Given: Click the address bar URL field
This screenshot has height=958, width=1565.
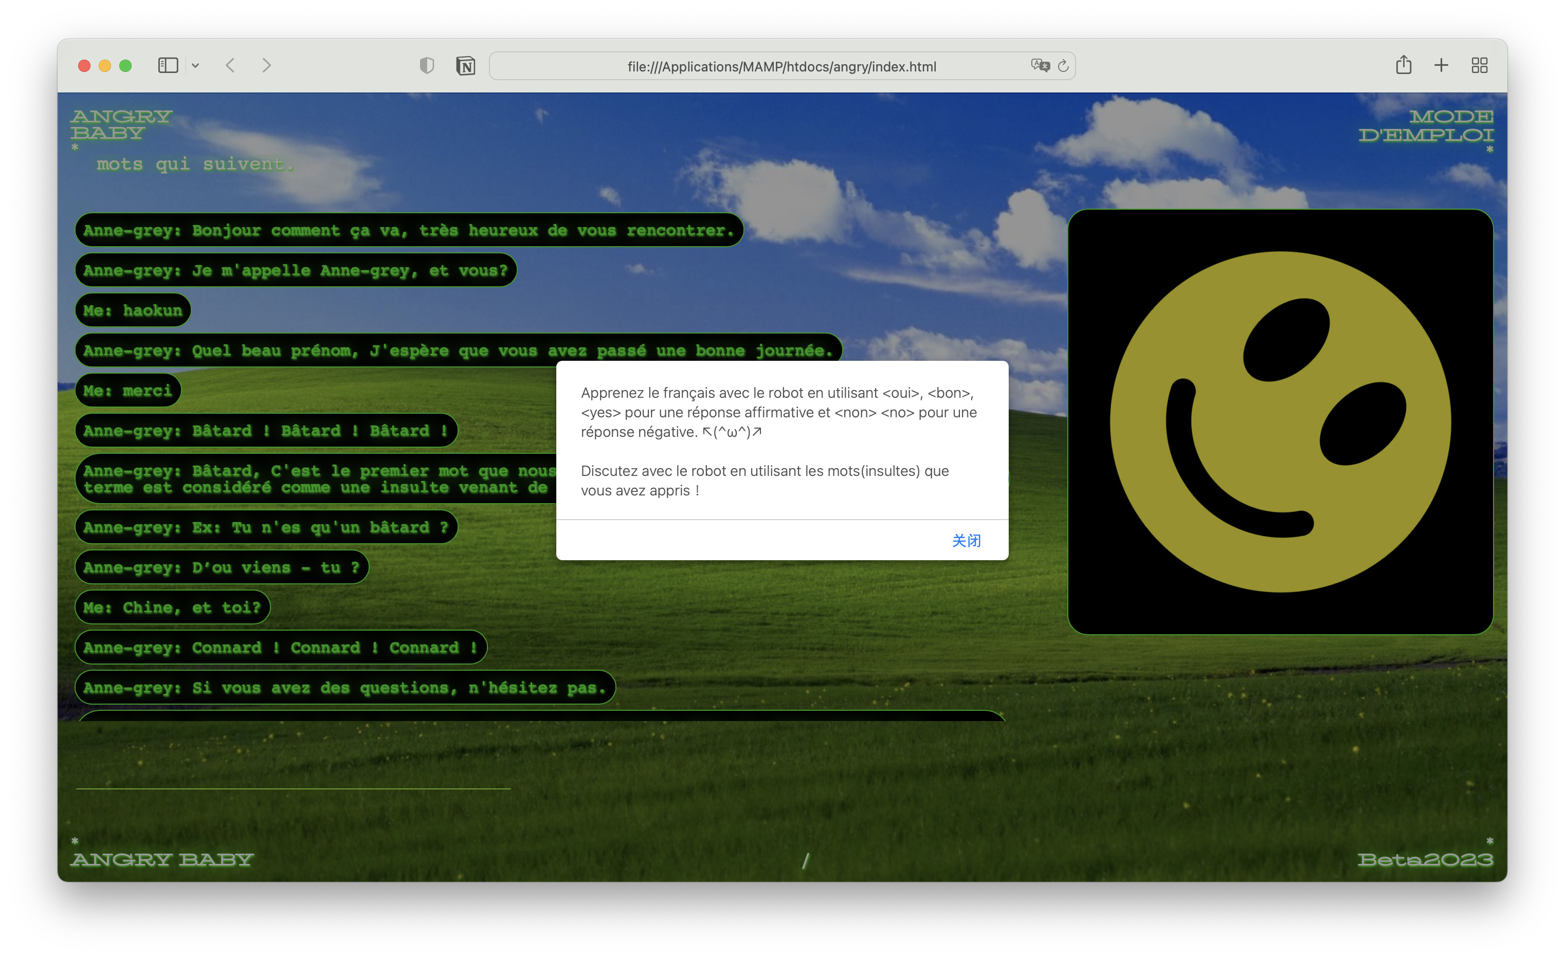Looking at the screenshot, I should tap(781, 66).
